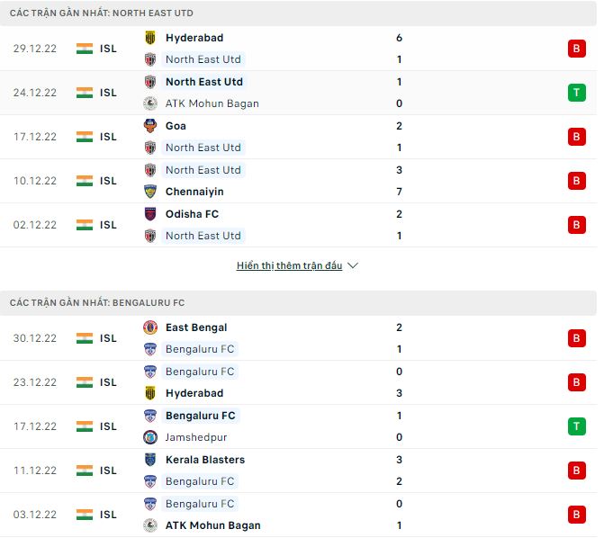Click India flag on 29.12.22 match row
Screen dimensions: 604x538
[85, 49]
